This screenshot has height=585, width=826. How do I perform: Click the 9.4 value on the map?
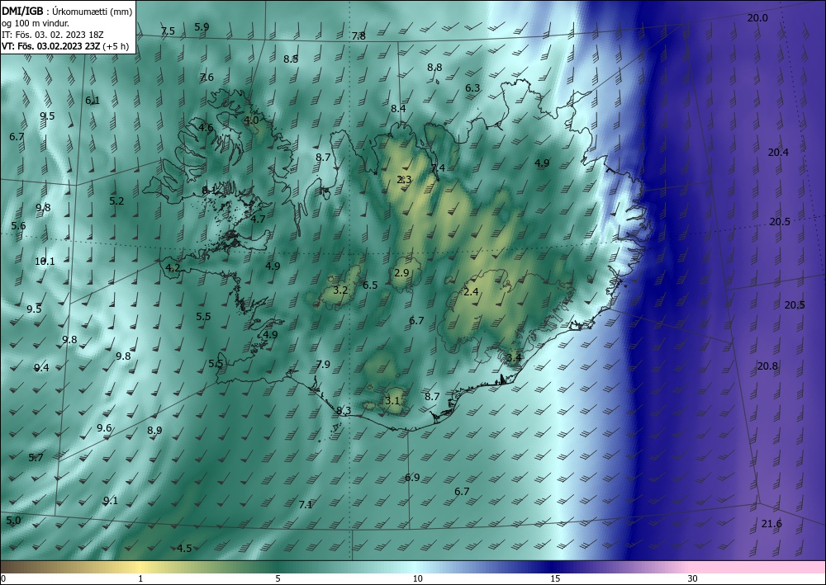coord(41,368)
